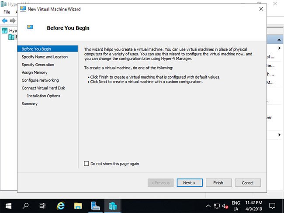284x213 pixels.
Task: Select the 'Before You Begin' step
Action: [48, 49]
